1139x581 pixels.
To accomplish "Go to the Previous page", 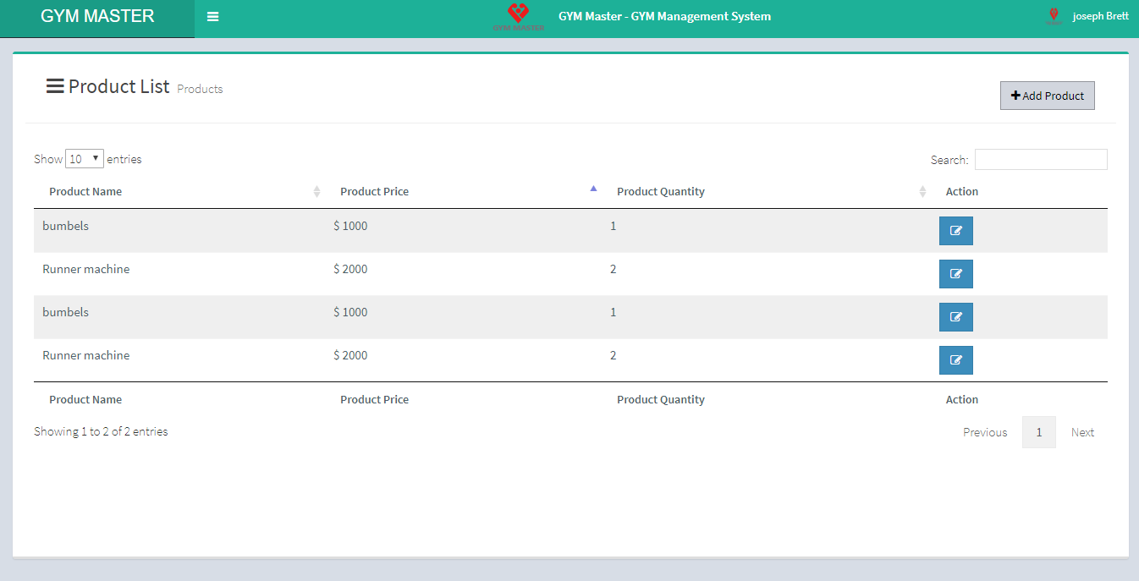I will point(984,432).
